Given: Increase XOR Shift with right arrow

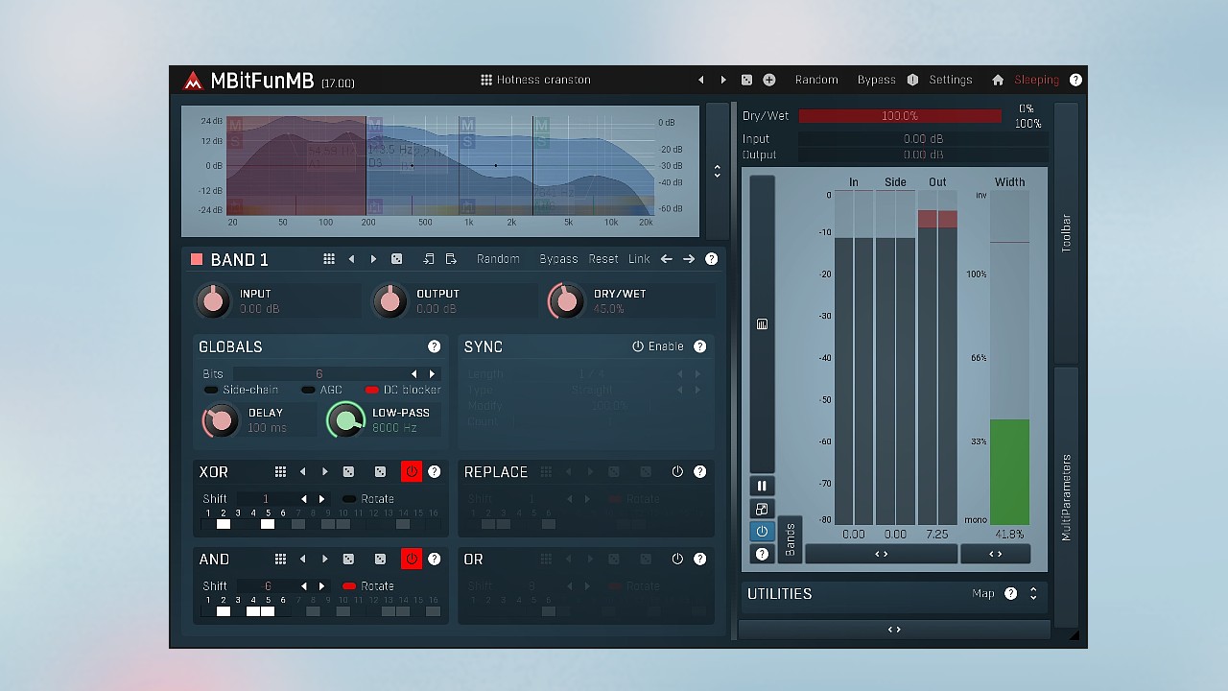Looking at the screenshot, I should (321, 499).
